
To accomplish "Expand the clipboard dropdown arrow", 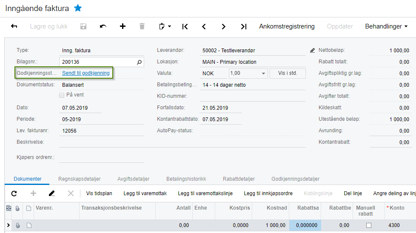I will 170,26.
